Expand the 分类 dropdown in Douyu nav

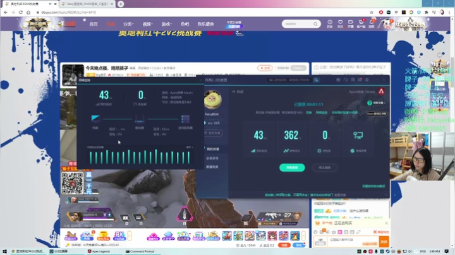[128, 24]
